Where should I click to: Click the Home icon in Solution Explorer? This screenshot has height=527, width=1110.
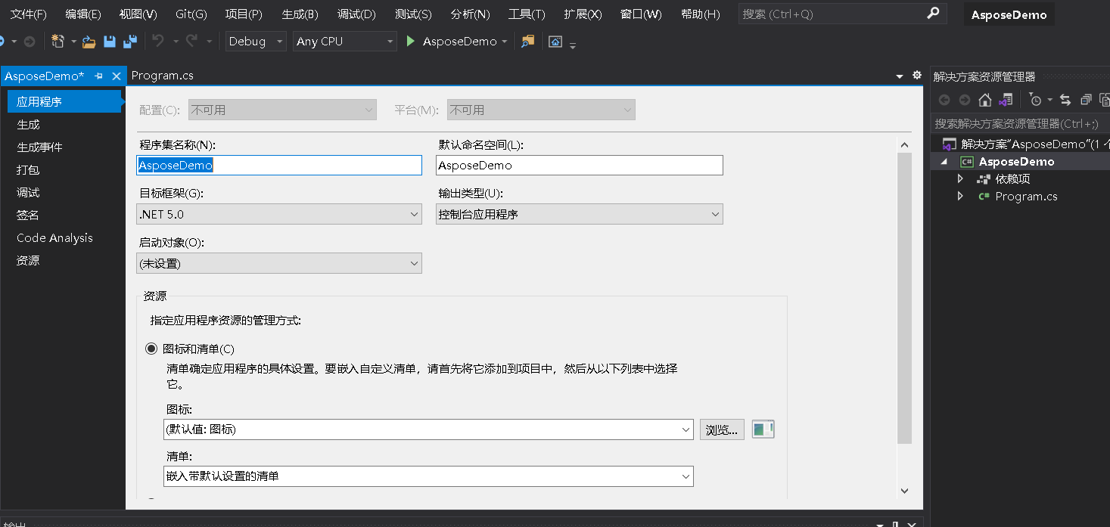(x=985, y=99)
